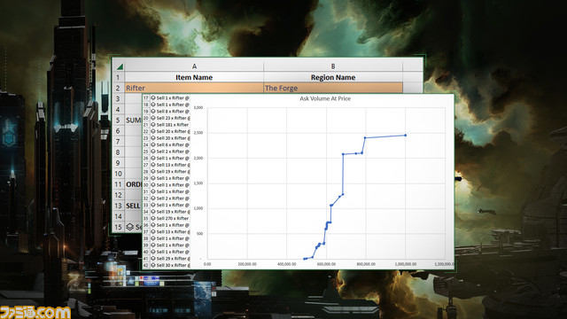Select 'The Forge' input cell
Viewport: 567px width, 319px height.
[333, 88]
